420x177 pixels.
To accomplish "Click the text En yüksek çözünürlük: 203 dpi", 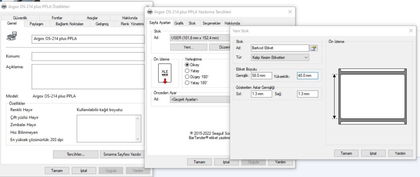I will (x=37, y=140).
